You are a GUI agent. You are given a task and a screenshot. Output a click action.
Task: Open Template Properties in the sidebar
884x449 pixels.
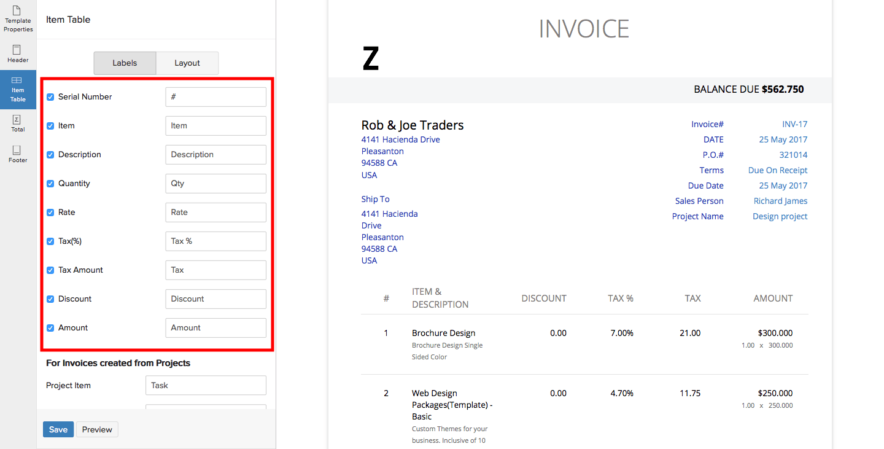click(x=18, y=18)
